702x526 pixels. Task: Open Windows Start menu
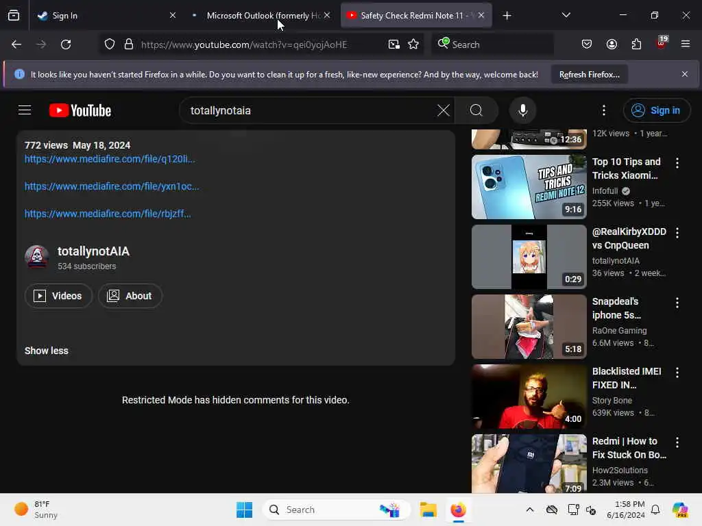[x=245, y=510]
